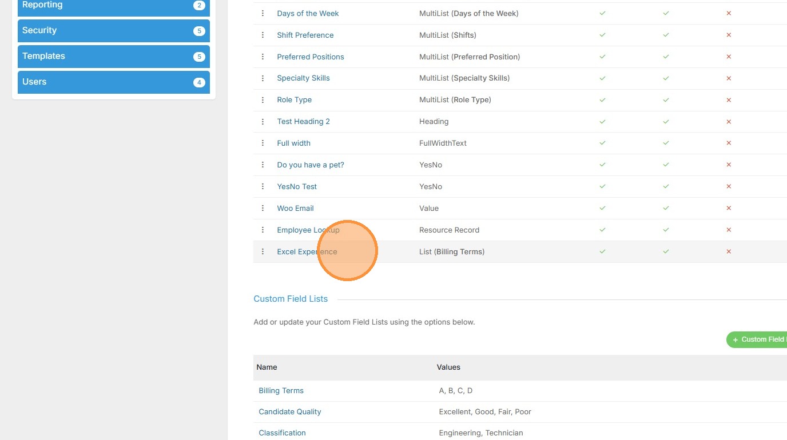Open the Candidate Quality list

point(290,412)
